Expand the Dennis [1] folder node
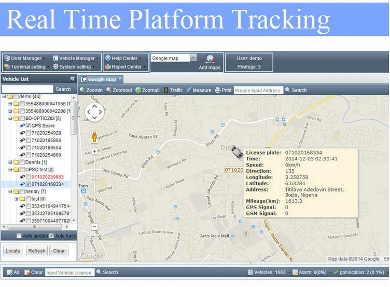This screenshot has height=287, width=390. 10,162
